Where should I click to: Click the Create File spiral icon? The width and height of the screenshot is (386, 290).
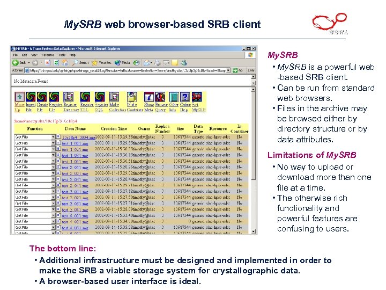pos(42,97)
